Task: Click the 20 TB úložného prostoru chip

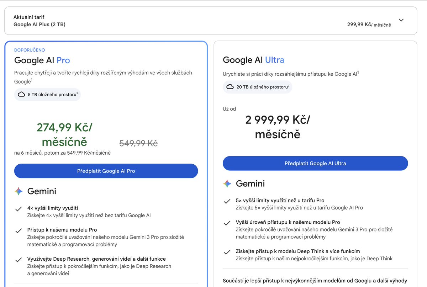Action: (258, 87)
